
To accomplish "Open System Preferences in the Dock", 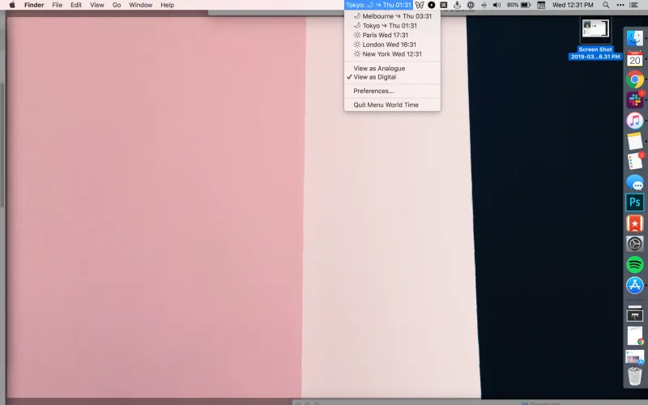I will pyautogui.click(x=635, y=244).
